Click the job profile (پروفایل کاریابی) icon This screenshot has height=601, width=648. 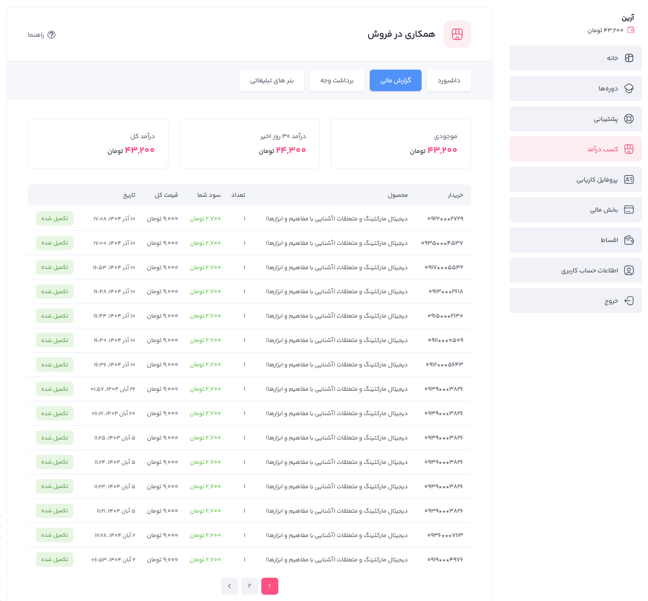629,179
